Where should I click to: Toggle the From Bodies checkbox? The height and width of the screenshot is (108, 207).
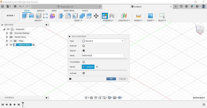click(x=84, y=62)
